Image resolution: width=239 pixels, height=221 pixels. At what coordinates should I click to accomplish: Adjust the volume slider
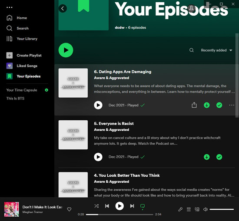tap(222, 209)
